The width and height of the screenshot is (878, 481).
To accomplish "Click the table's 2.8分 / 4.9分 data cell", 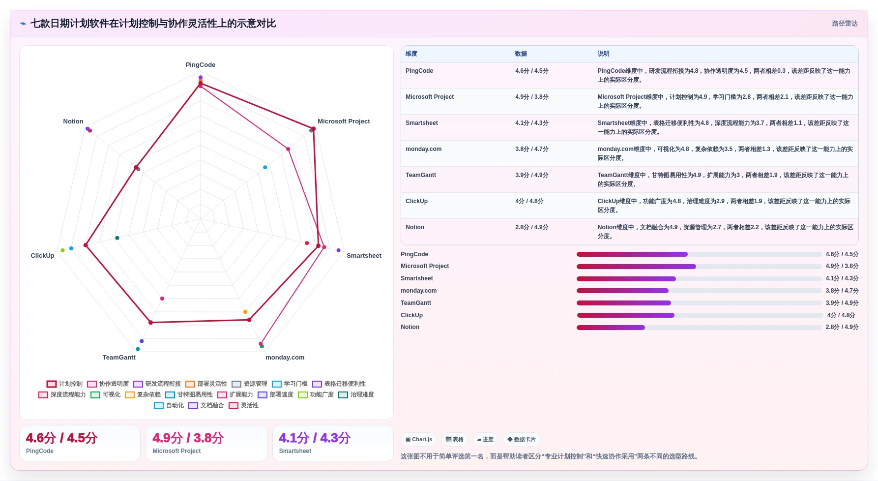I will coord(532,227).
